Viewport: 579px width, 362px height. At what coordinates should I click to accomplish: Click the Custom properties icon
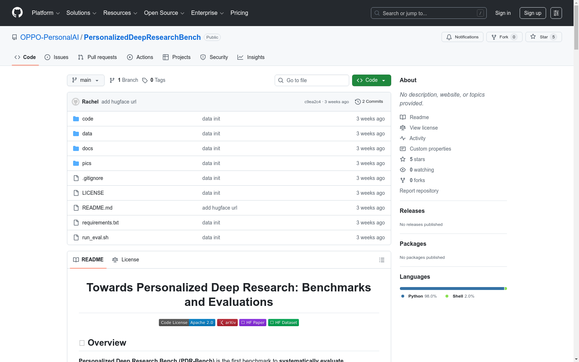coord(403,149)
